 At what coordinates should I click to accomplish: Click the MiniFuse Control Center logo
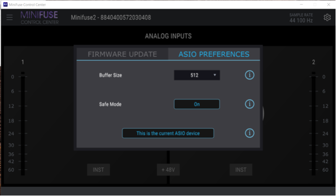[x=40, y=17]
